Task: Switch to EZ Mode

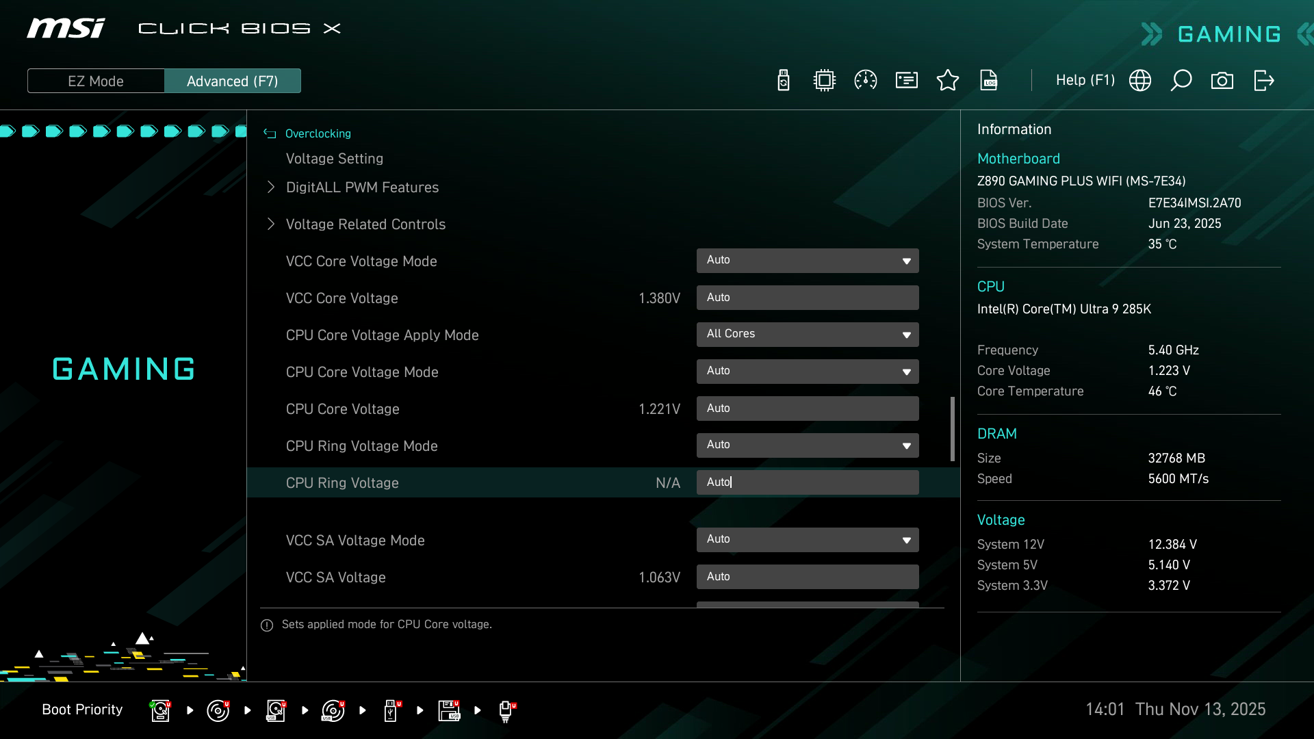Action: (x=96, y=81)
